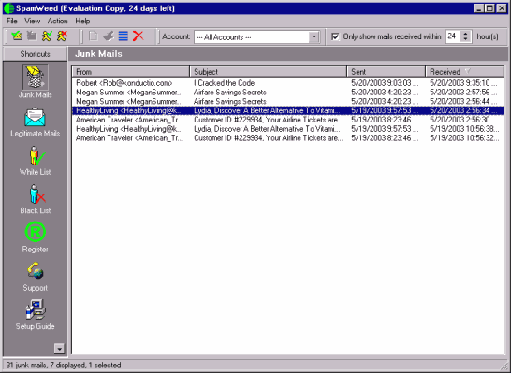The image size is (511, 373).
Task: Click the '5/20/2003 9:03:03' sent time cell
Action: [385, 83]
